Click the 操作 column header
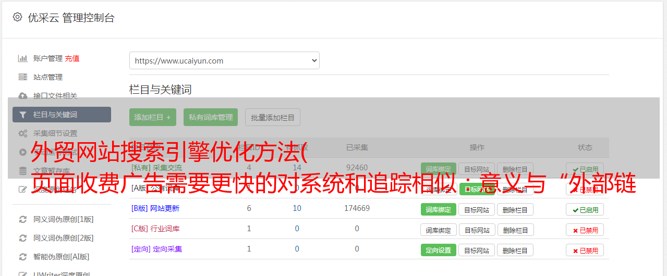Image resolution: width=667 pixels, height=276 pixels. tap(477, 147)
